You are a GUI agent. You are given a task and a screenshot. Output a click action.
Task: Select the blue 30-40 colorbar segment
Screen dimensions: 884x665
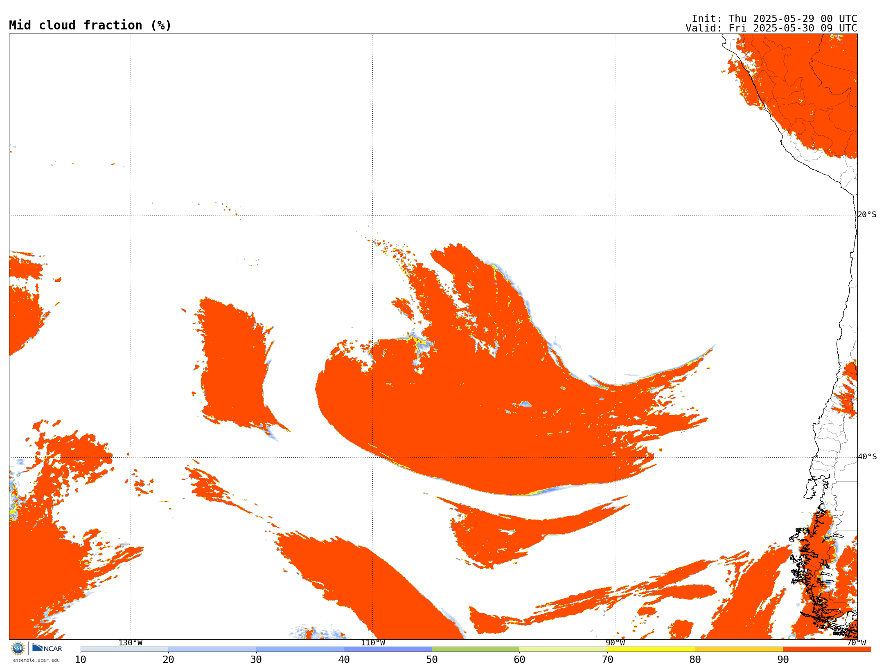coord(300,649)
